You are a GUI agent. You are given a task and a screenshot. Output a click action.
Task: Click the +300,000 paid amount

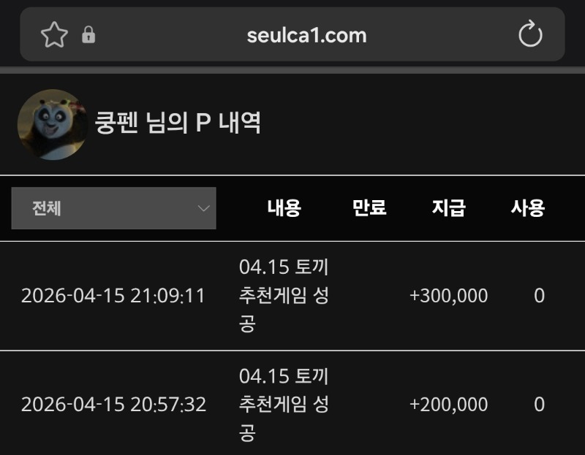(x=448, y=296)
